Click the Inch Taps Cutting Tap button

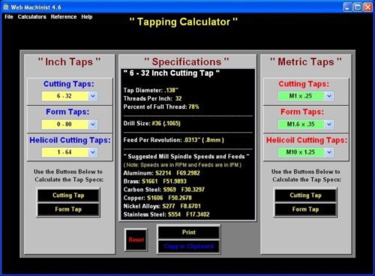point(68,196)
